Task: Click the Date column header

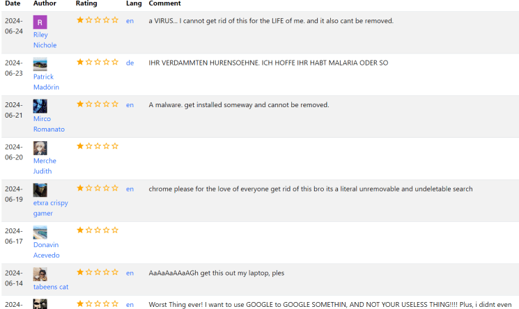Action: [13, 3]
